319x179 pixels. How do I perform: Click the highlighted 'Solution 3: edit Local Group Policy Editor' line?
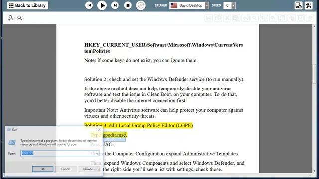(139, 125)
